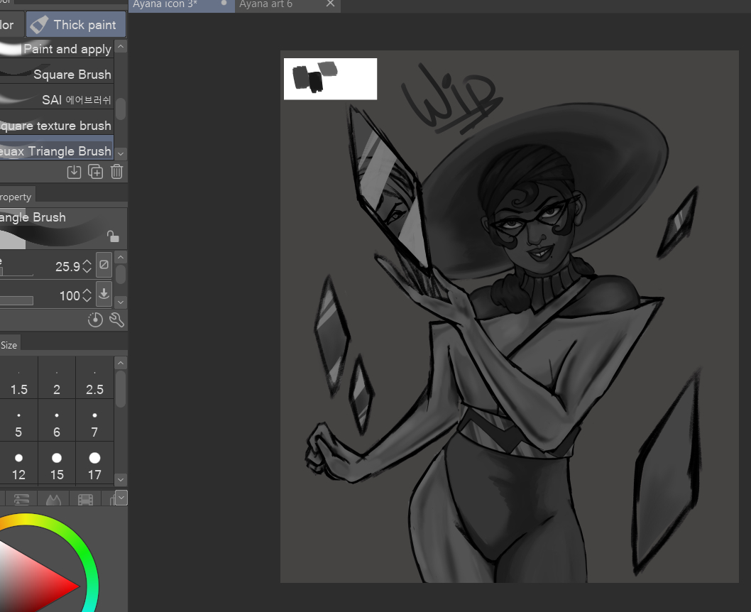Expand the color panel tabs chevron
The height and width of the screenshot is (612, 751).
tap(121, 498)
